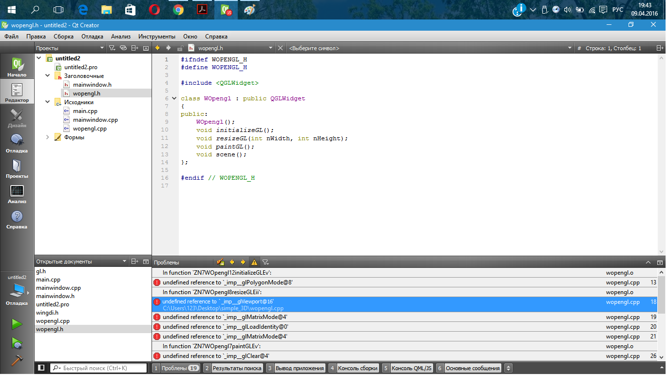Viewport: 668px width, 375px height.
Task: Close the Problems output pane
Action: [x=660, y=262]
